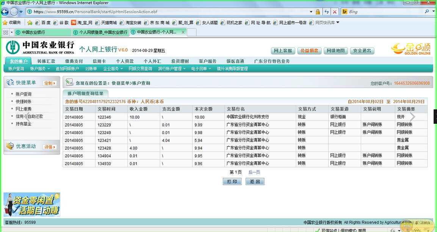Open the 女人话题 favorite shortcut
Viewport: 437px width, 232px height.
tap(207, 23)
